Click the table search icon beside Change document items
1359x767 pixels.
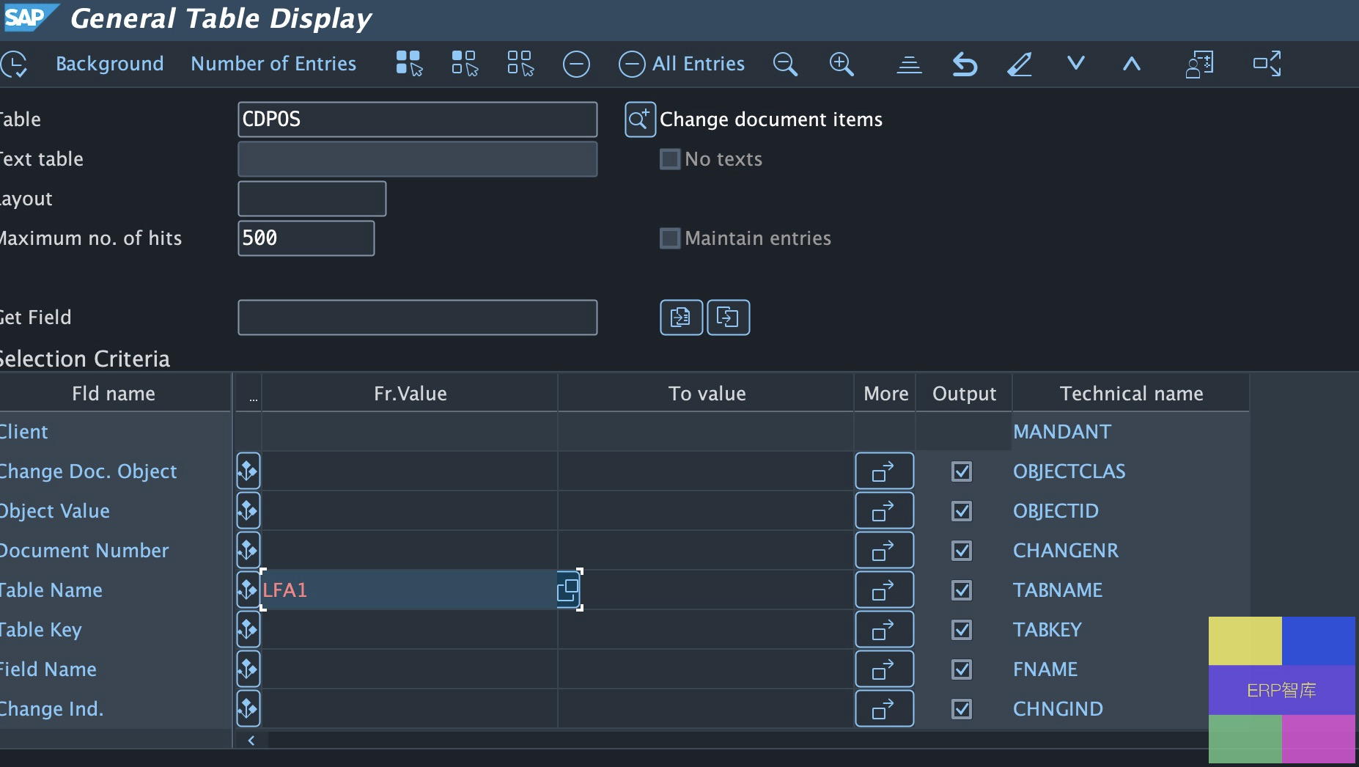click(640, 120)
